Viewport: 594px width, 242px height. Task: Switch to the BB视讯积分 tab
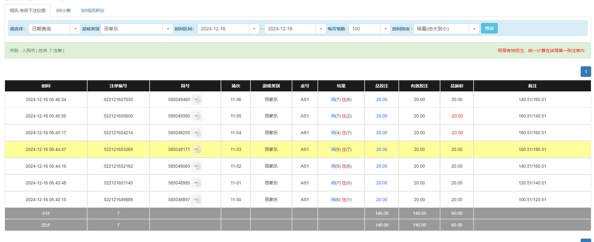coord(92,11)
